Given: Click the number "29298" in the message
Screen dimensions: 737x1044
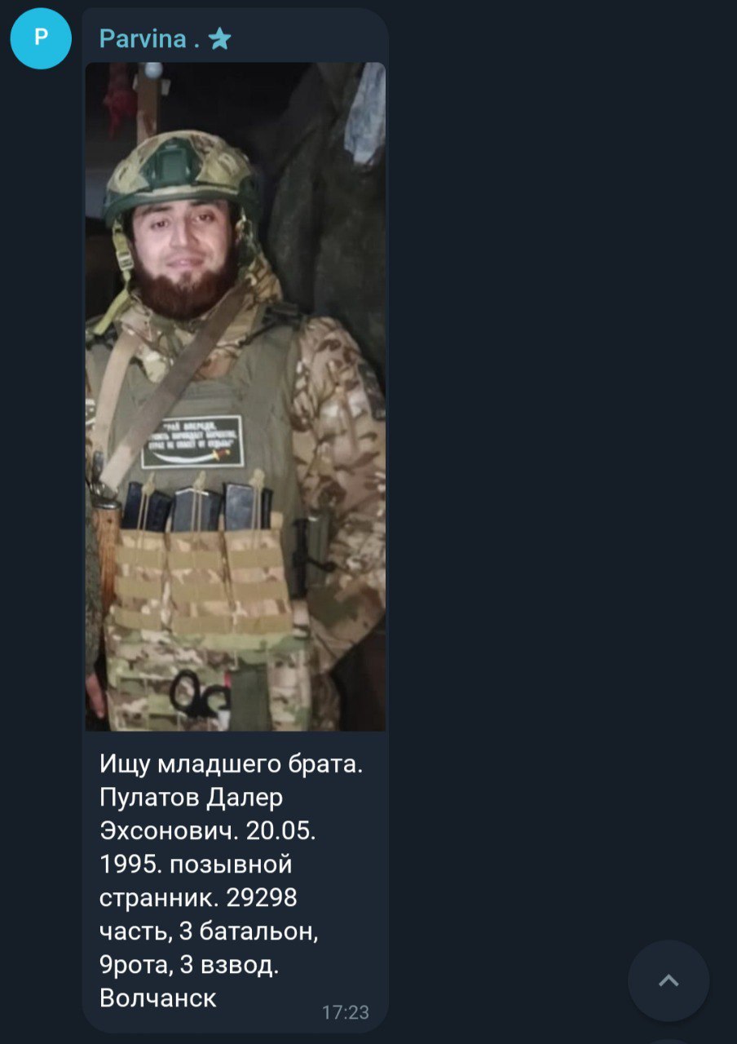Looking at the screenshot, I should click(x=261, y=897).
